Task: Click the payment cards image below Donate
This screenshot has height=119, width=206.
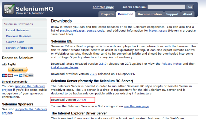Action: 18,75
